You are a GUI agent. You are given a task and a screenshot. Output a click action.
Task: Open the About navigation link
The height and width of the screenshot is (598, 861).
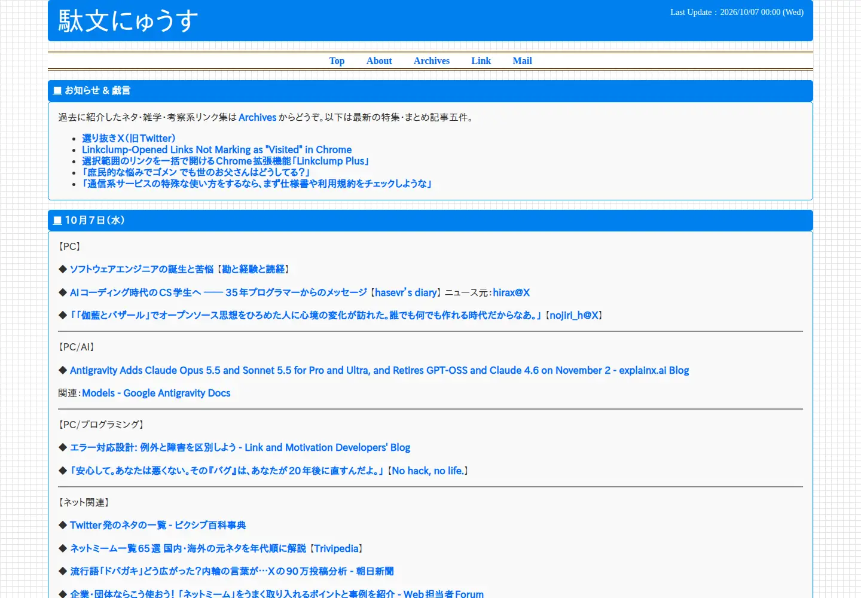tap(379, 61)
